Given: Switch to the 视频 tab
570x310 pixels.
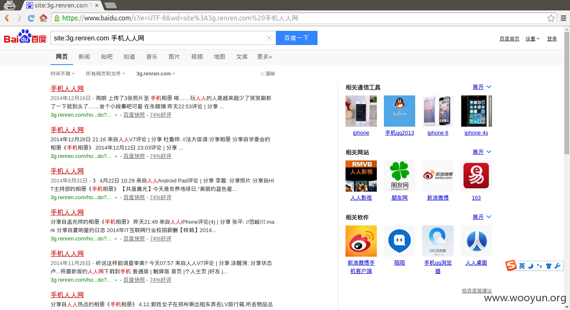Looking at the screenshot, I should (x=197, y=57).
